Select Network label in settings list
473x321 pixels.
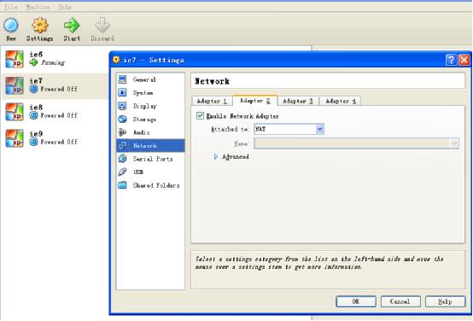click(x=145, y=146)
